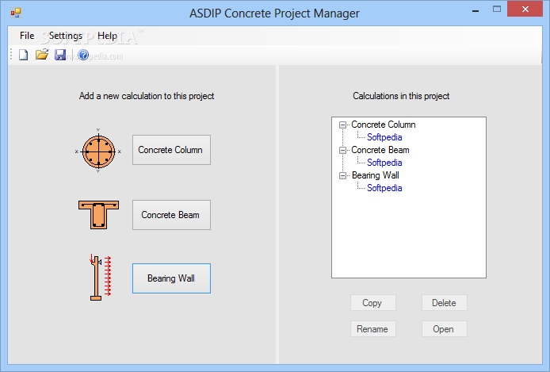The width and height of the screenshot is (550, 372).
Task: Click the Open folder toolbar icon
Action: (x=42, y=55)
